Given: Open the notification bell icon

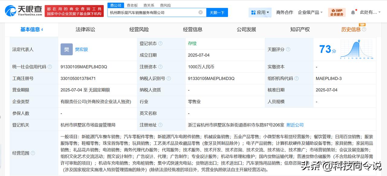Looking at the screenshot, I should (353, 12).
